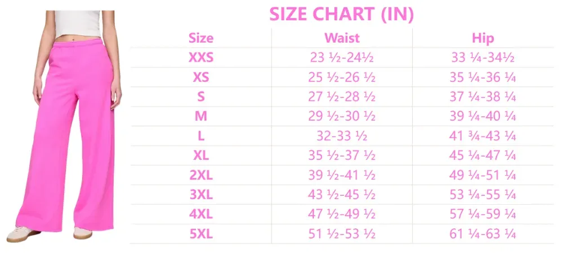Select the Size column header
The image size is (563, 253).
(201, 38)
